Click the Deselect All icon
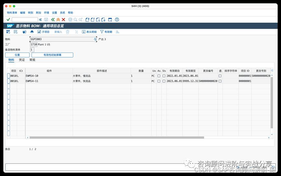 point(16,32)
